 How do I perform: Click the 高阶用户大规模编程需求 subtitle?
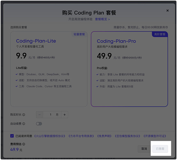(112, 47)
